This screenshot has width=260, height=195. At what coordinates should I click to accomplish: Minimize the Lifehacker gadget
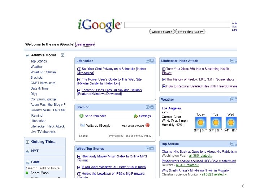click(152, 61)
